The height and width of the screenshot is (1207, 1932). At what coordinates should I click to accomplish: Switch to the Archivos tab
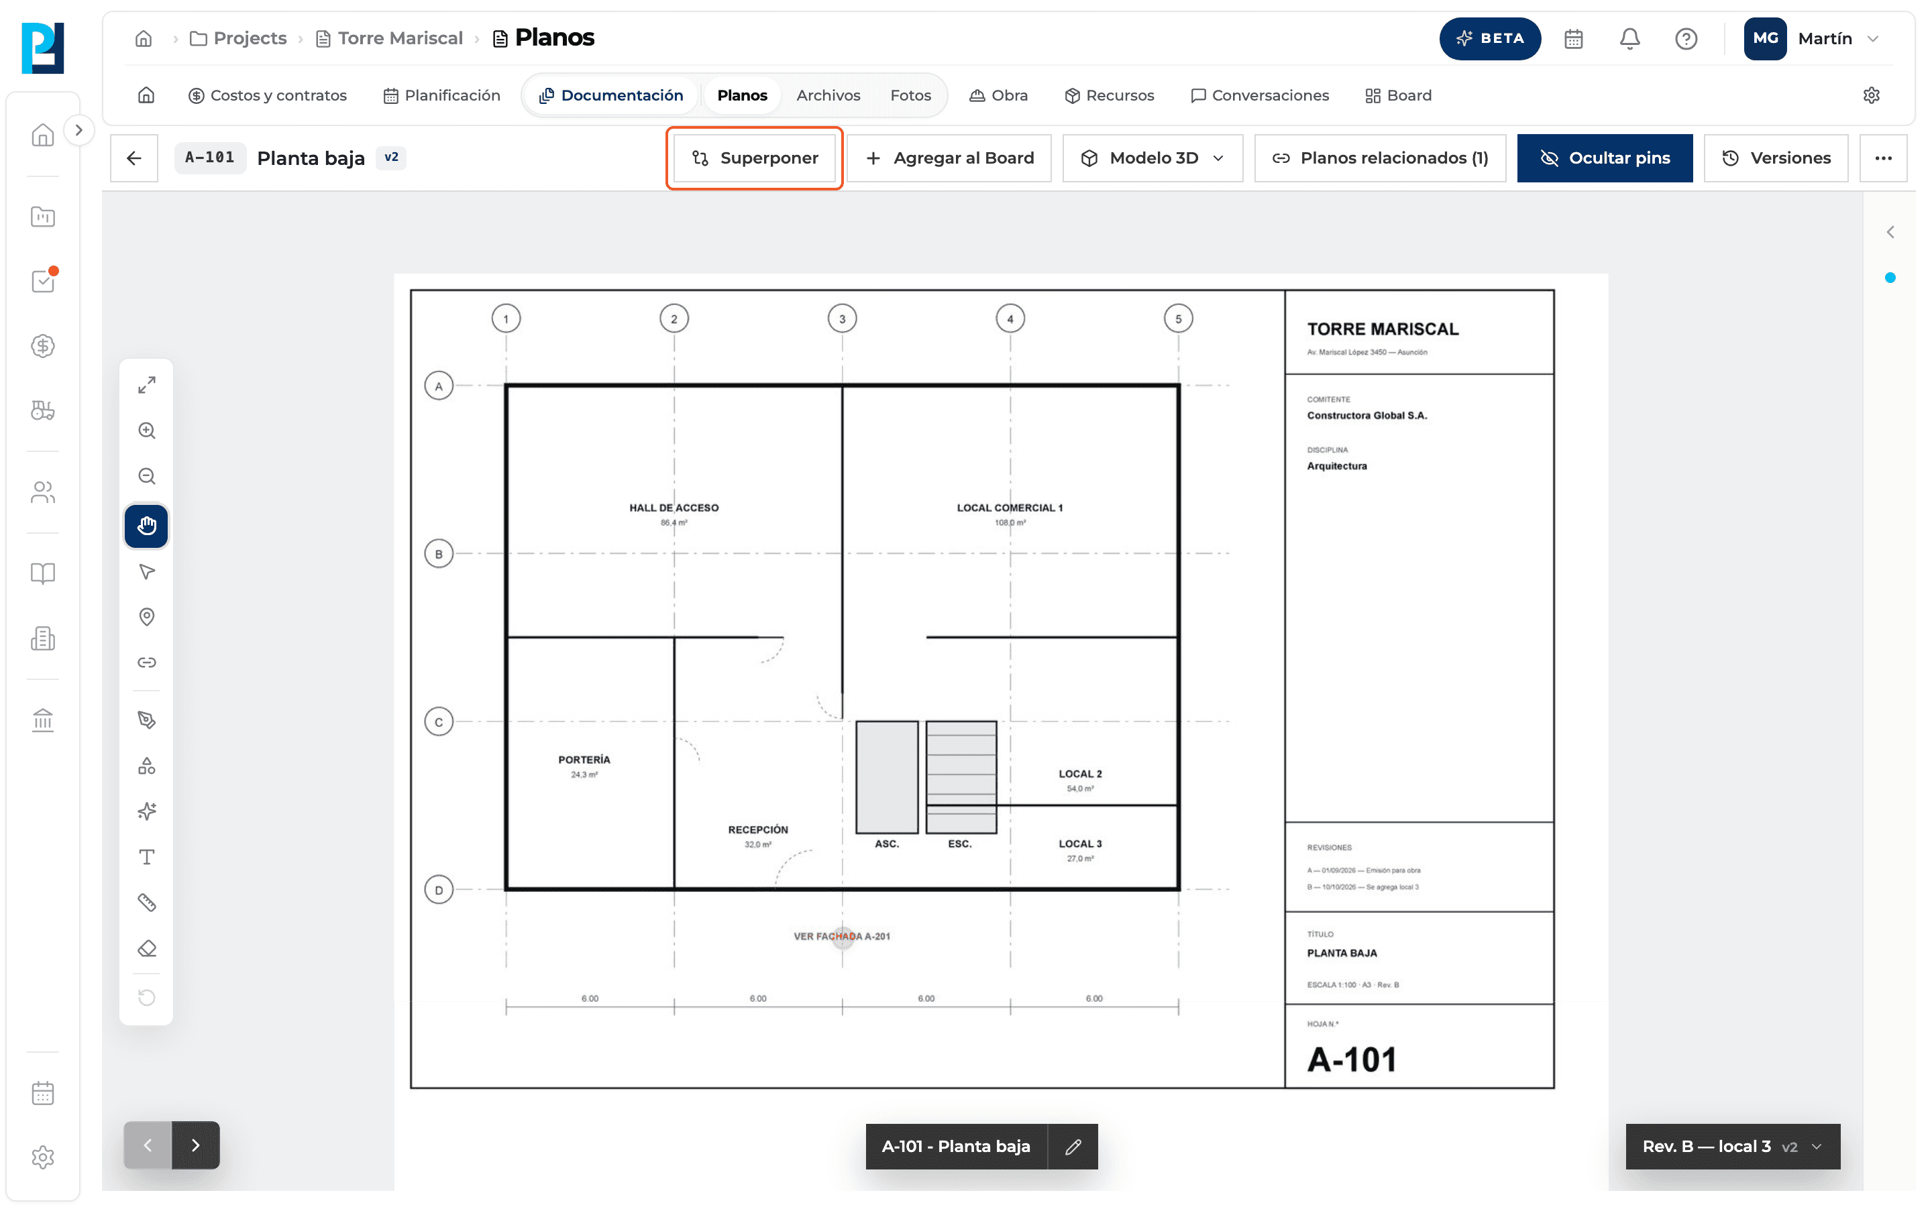point(828,95)
